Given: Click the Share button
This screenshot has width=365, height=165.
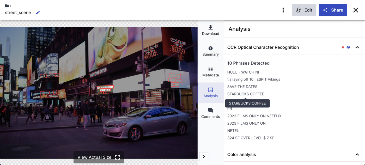Looking at the screenshot, I should 333,10.
